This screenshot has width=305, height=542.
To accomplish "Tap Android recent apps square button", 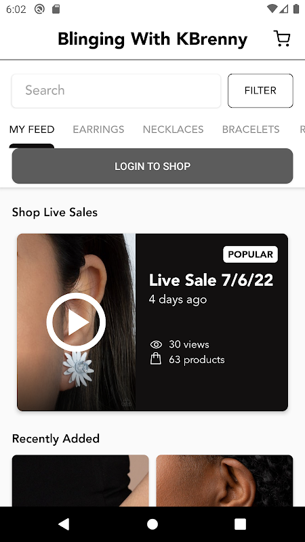I will coord(240,524).
